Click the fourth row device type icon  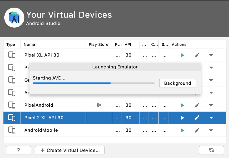[x=12, y=93]
